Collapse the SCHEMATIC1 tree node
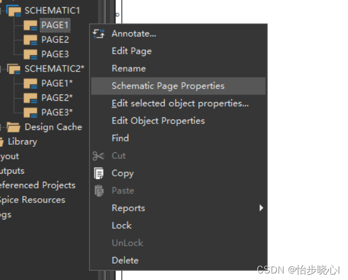Viewport: 348px width, 280px height. 2,10
